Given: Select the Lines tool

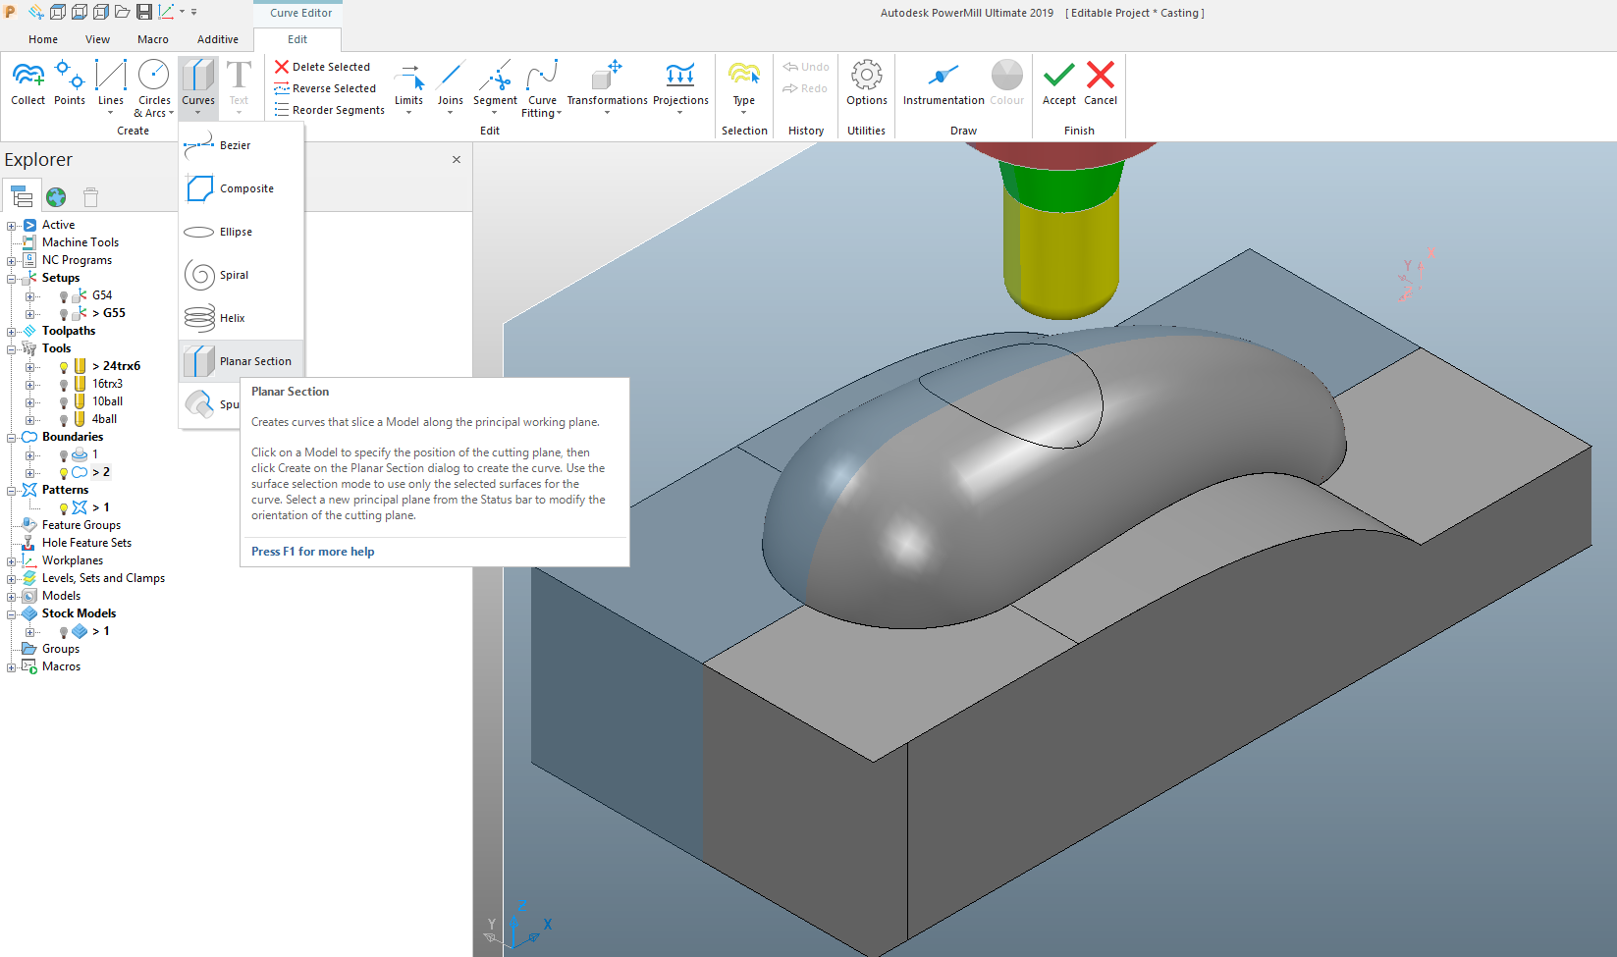Looking at the screenshot, I should (111, 86).
